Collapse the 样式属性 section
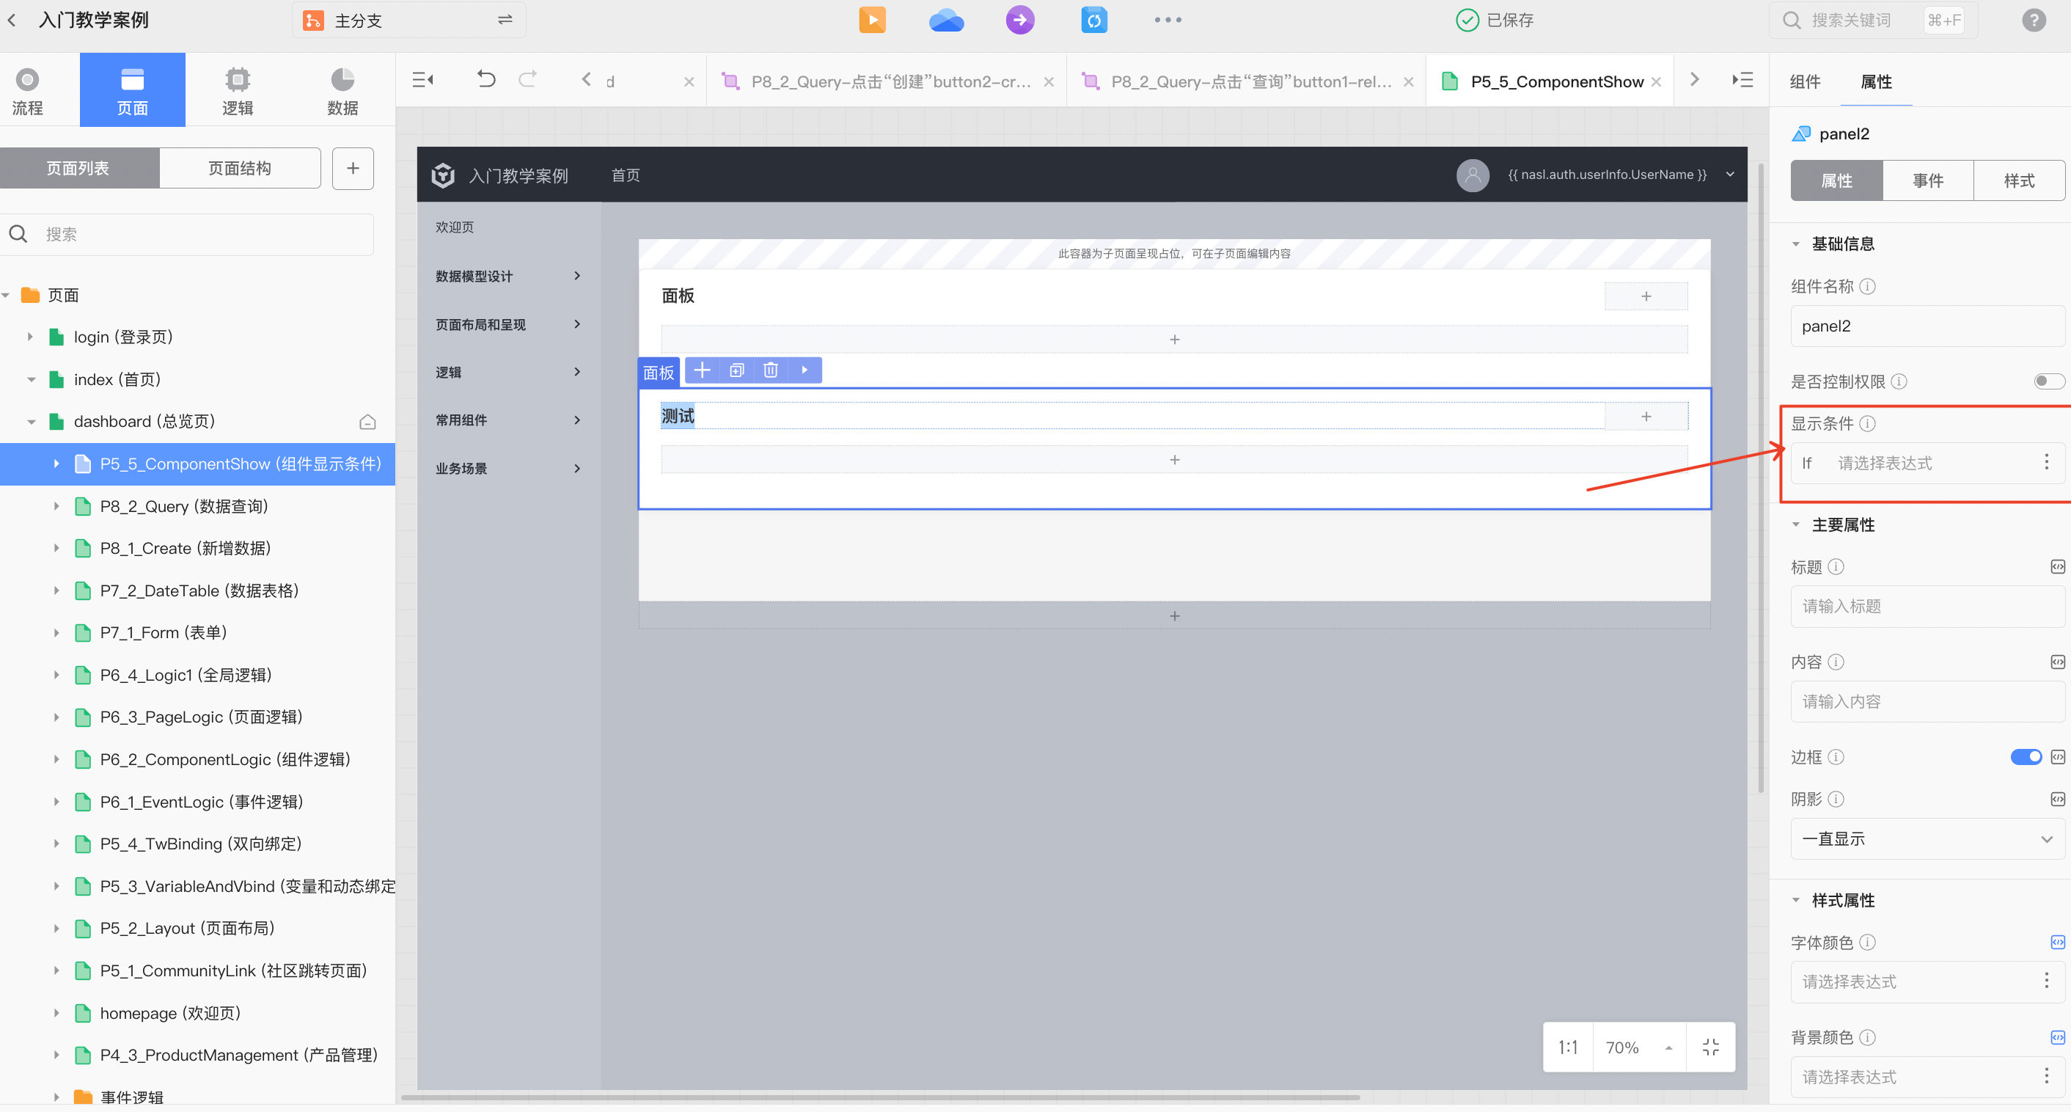Screen dimensions: 2071x1112 [x=1796, y=901]
